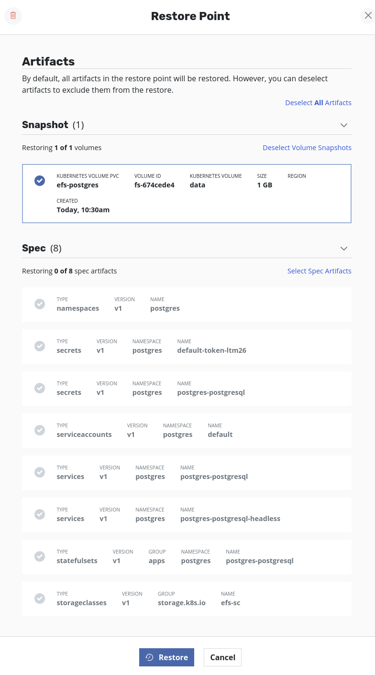Check the efs-sc storageclasses artifact
This screenshot has height=675, width=375.
click(40, 599)
